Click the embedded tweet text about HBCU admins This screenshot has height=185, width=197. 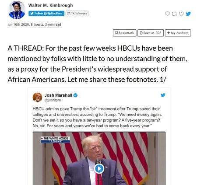pos(97,117)
